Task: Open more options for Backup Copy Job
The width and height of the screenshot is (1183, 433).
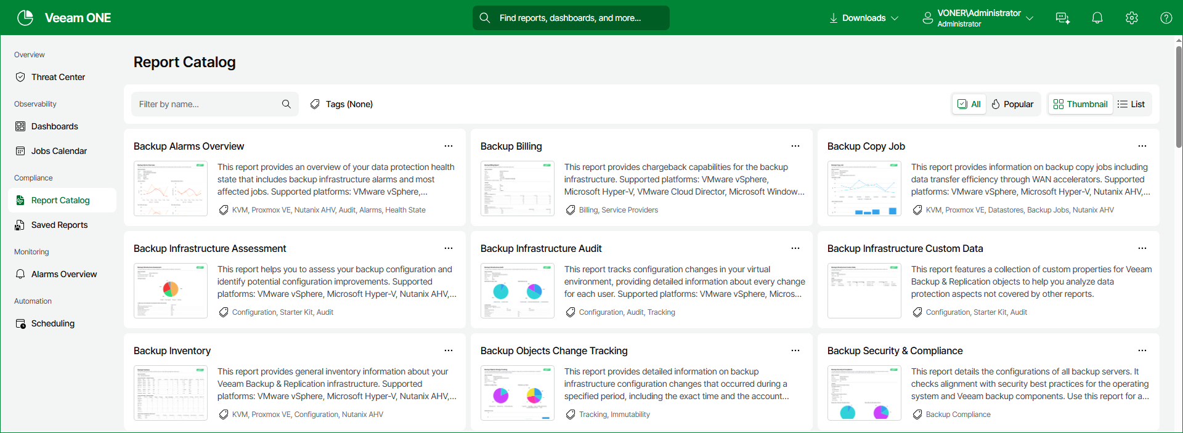Action: pos(1142,146)
